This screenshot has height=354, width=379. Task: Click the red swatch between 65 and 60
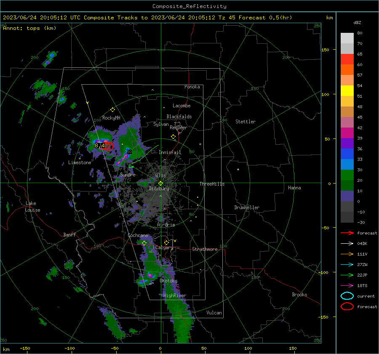347,59
